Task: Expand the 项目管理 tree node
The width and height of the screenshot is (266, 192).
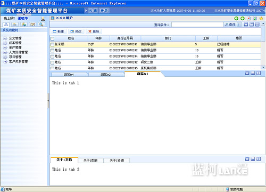Action: tap(5, 57)
